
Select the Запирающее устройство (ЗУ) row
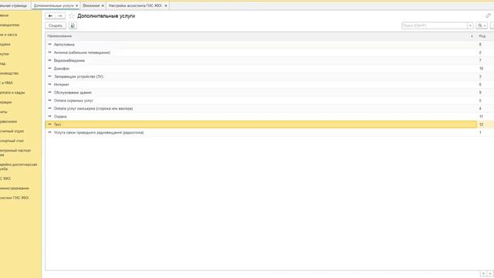261,76
